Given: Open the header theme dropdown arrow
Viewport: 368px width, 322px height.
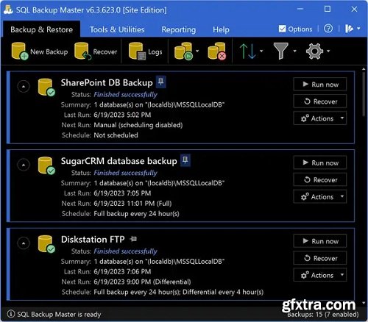Looking at the screenshot, I should (x=358, y=29).
